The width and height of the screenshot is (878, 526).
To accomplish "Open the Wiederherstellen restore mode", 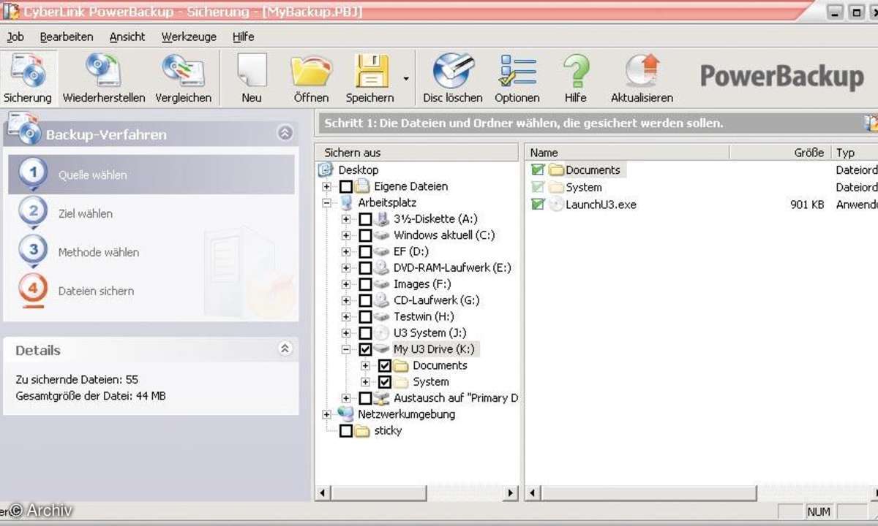I will coord(104,77).
